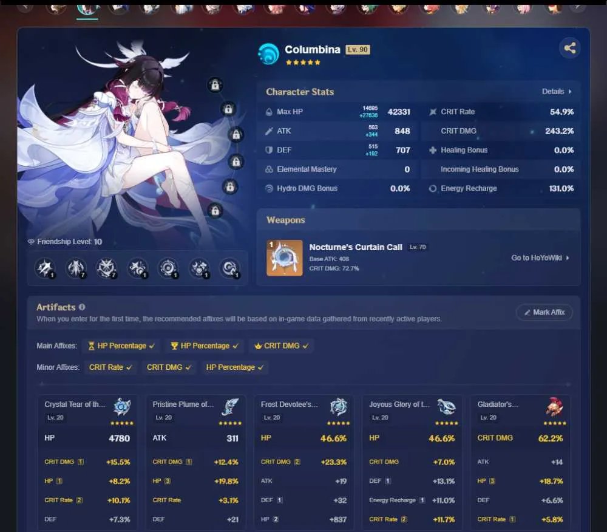Viewport: 607px width, 532px height.
Task: Select the CRIT DMG value 243.2%
Action: pyautogui.click(x=560, y=131)
